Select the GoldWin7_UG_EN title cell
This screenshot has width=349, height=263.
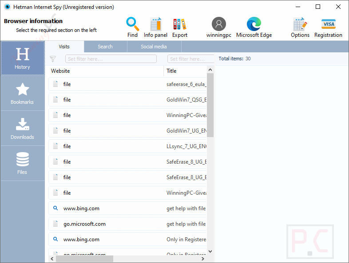pos(186,131)
